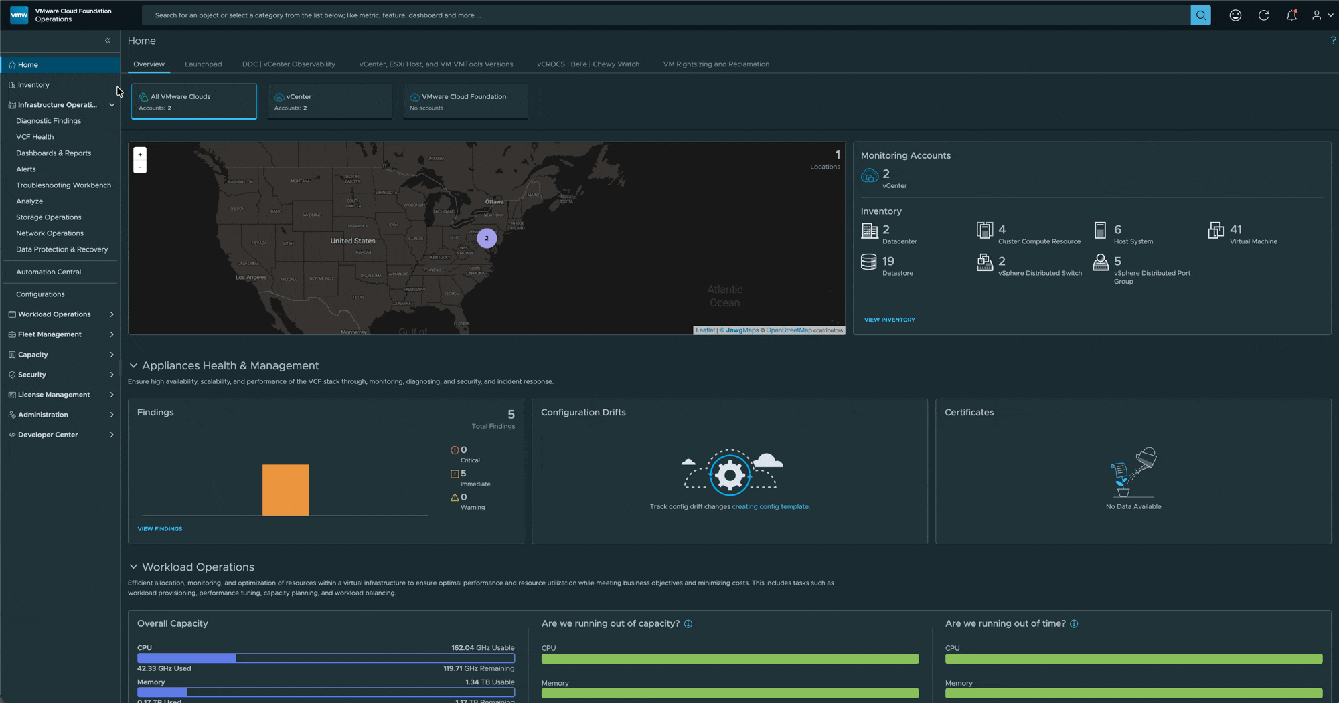Open the feedback smiley icon
1339x703 pixels.
point(1235,15)
